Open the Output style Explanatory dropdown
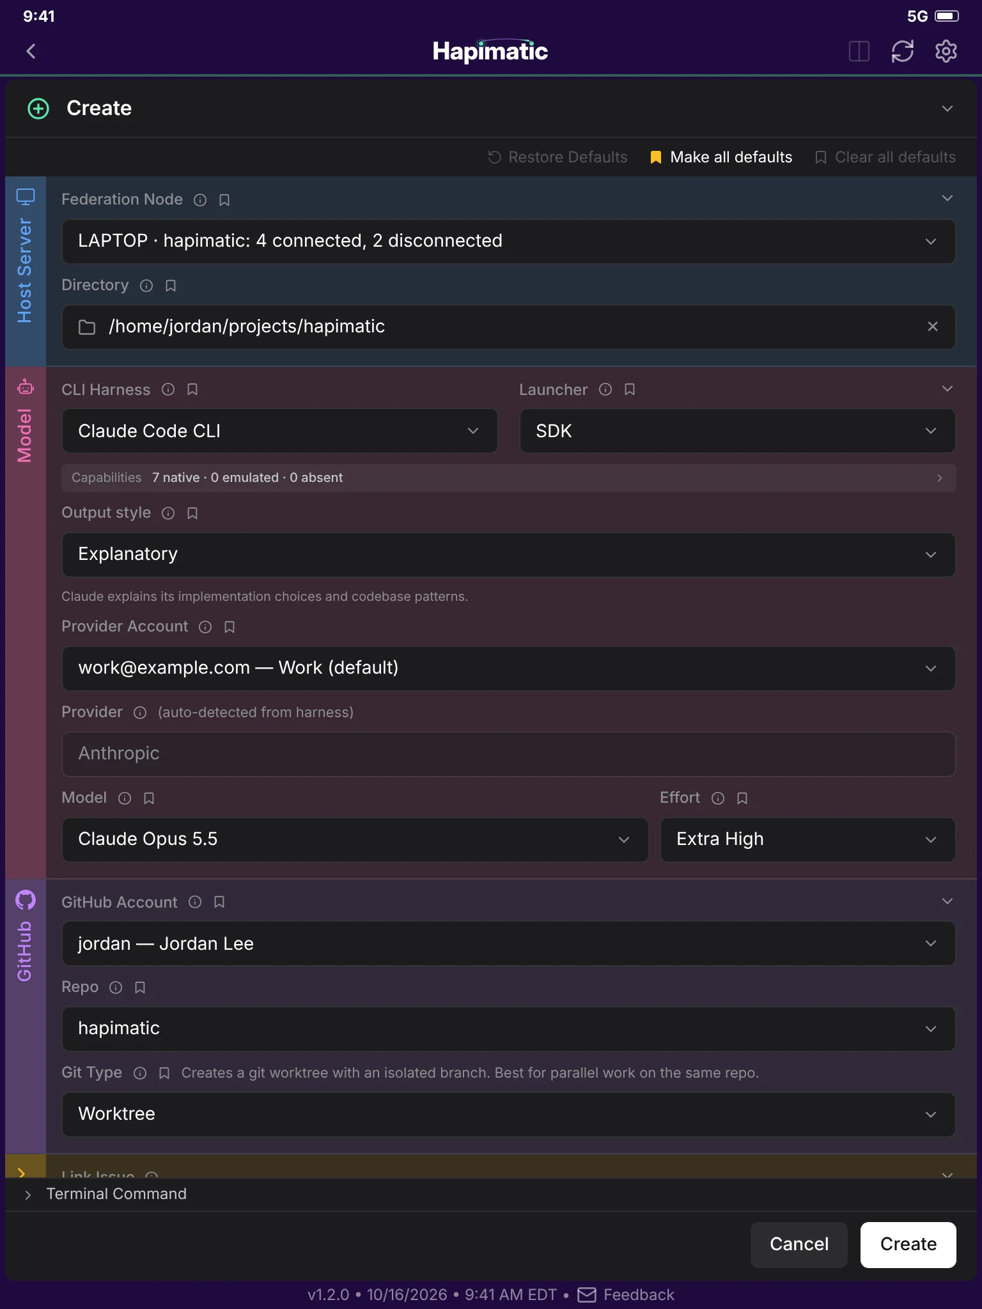982x1309 pixels. 508,555
